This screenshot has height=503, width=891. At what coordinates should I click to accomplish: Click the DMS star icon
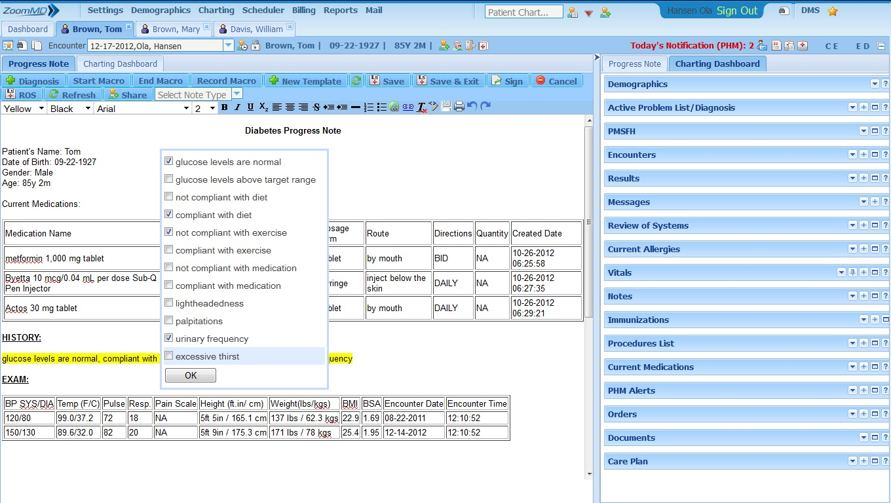pos(833,11)
